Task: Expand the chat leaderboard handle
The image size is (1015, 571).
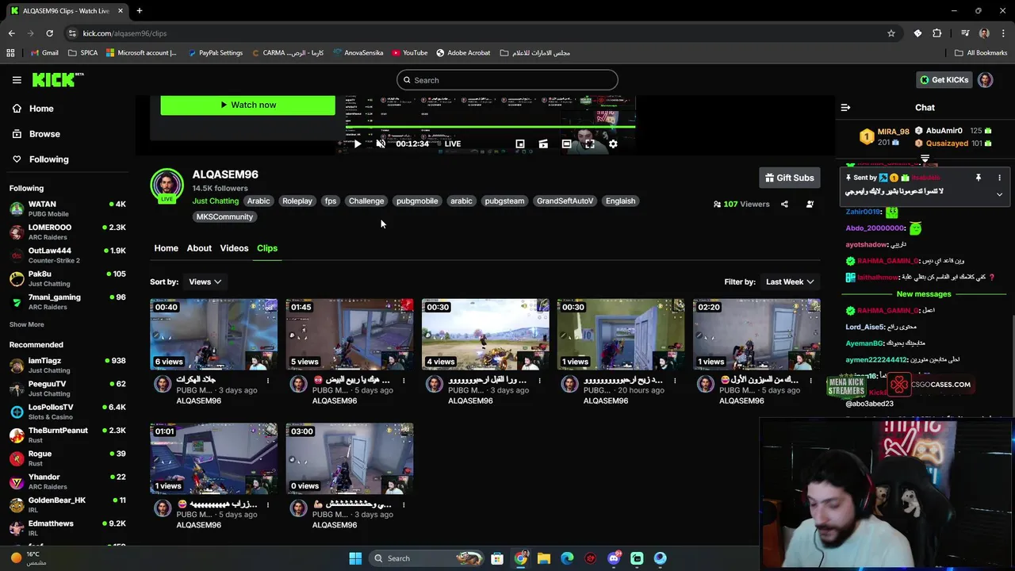Action: tap(925, 159)
